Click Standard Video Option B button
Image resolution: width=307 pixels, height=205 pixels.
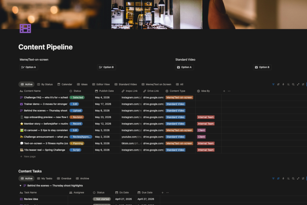click(x=262, y=67)
